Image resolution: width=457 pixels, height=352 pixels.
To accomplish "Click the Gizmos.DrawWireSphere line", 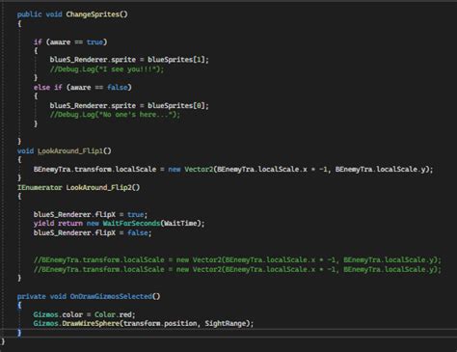I will click(144, 323).
